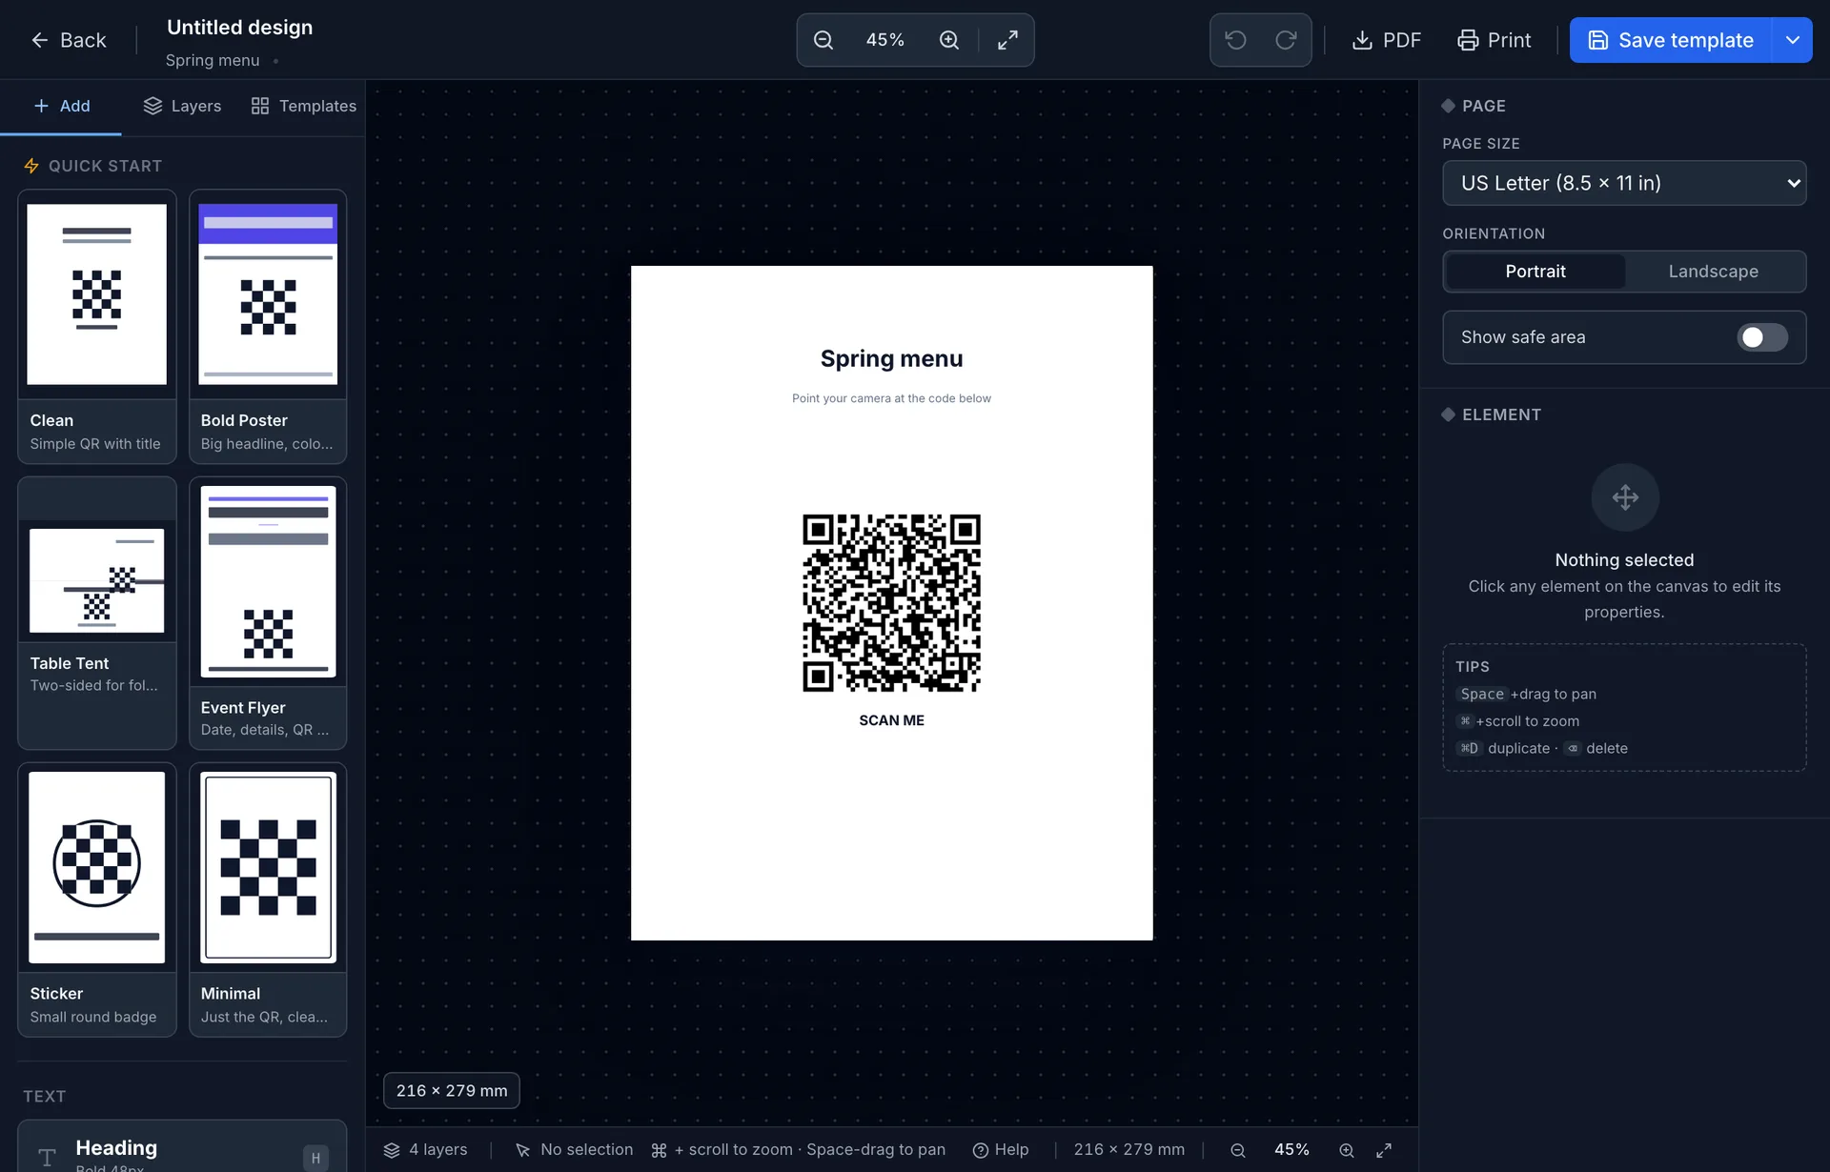This screenshot has height=1172, width=1830.
Task: Zoom out using the status bar magnifier
Action: [1237, 1150]
